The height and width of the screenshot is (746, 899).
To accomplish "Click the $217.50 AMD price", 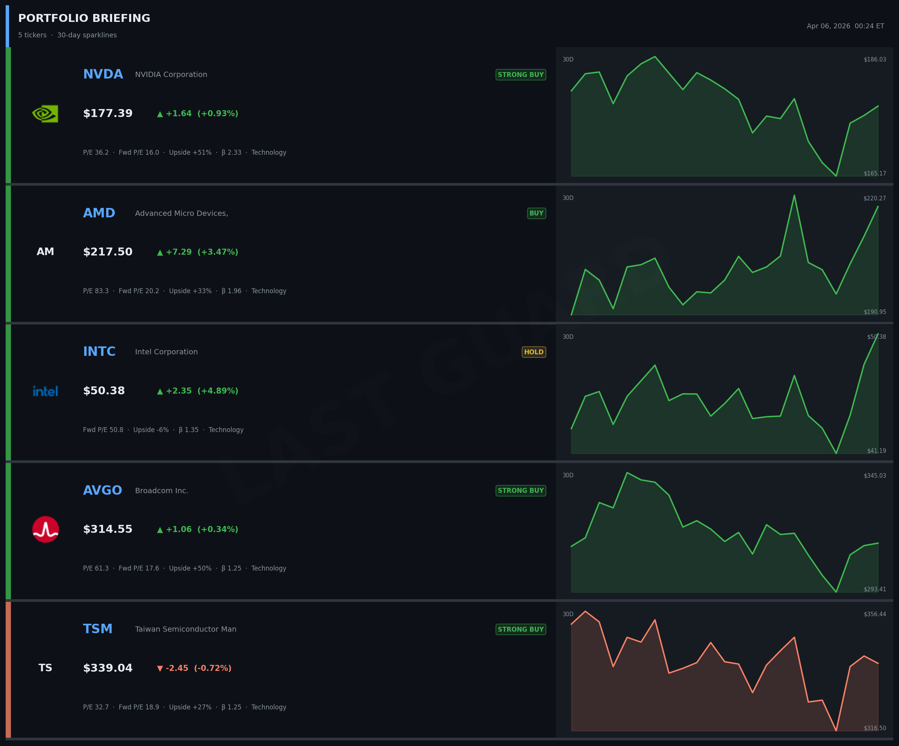I will coord(108,252).
